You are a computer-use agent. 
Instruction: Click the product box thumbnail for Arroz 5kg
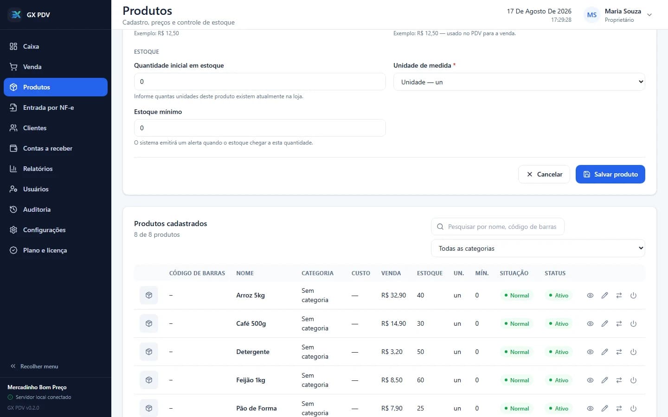click(x=149, y=295)
